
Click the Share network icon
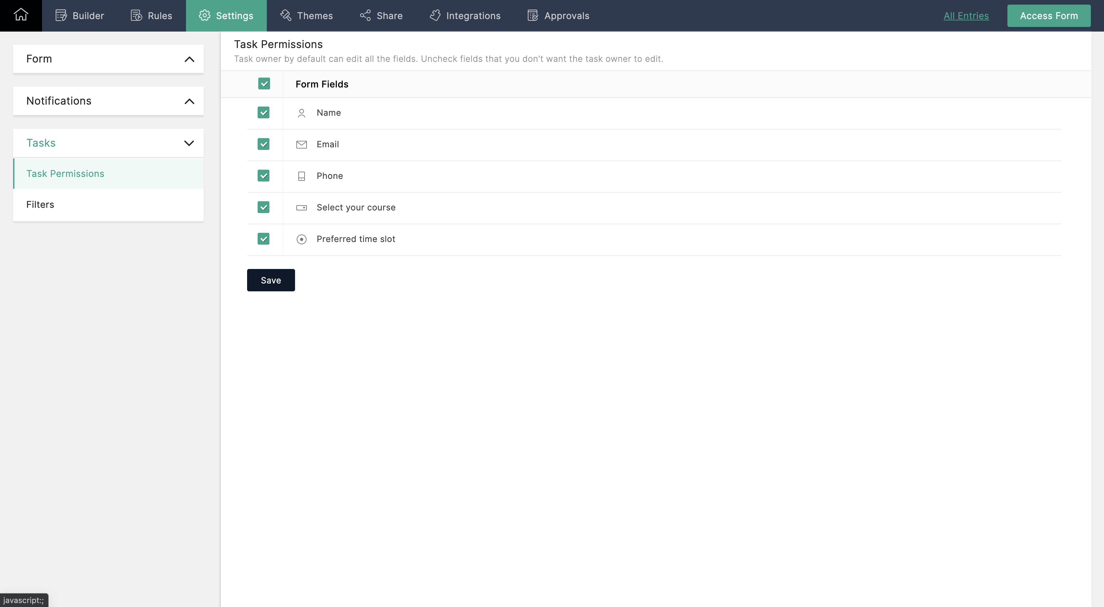tap(365, 16)
